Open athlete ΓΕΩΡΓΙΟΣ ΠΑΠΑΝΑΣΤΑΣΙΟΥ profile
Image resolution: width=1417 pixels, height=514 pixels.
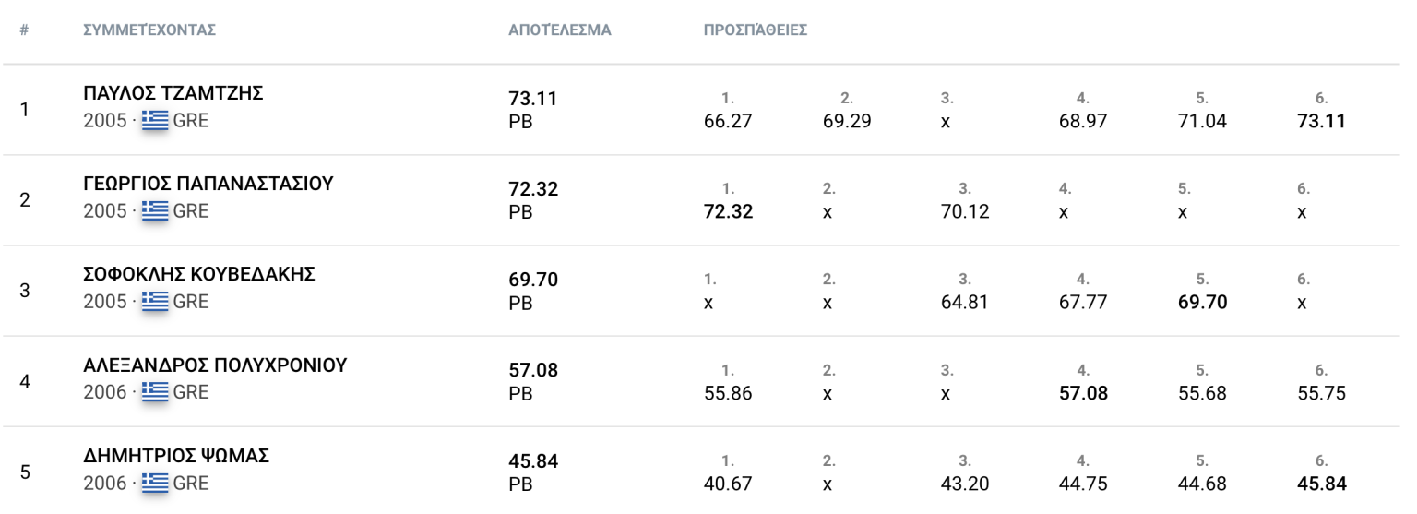coord(208,185)
